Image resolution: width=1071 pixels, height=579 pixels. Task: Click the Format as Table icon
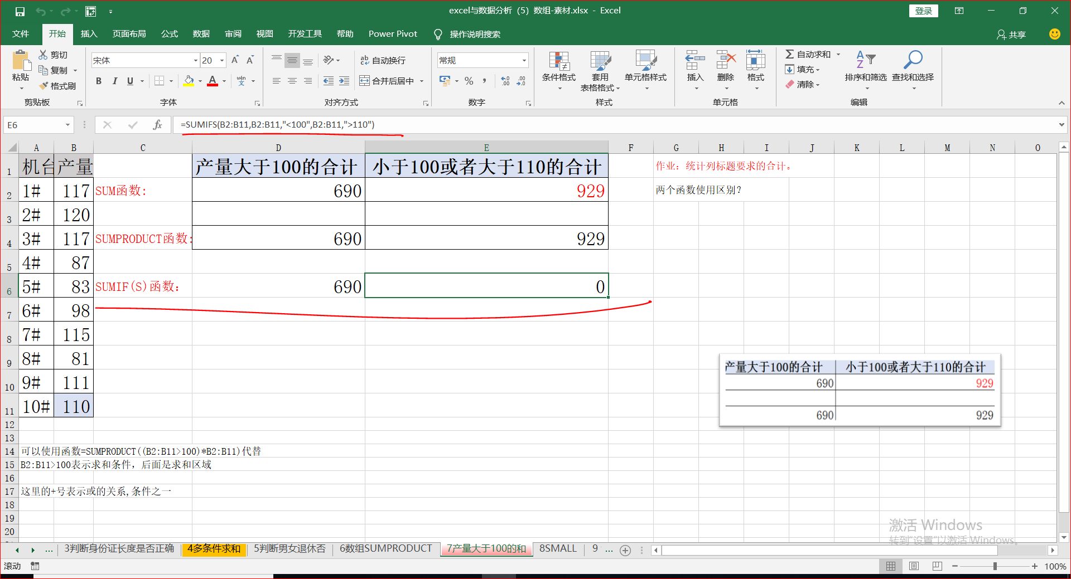600,61
